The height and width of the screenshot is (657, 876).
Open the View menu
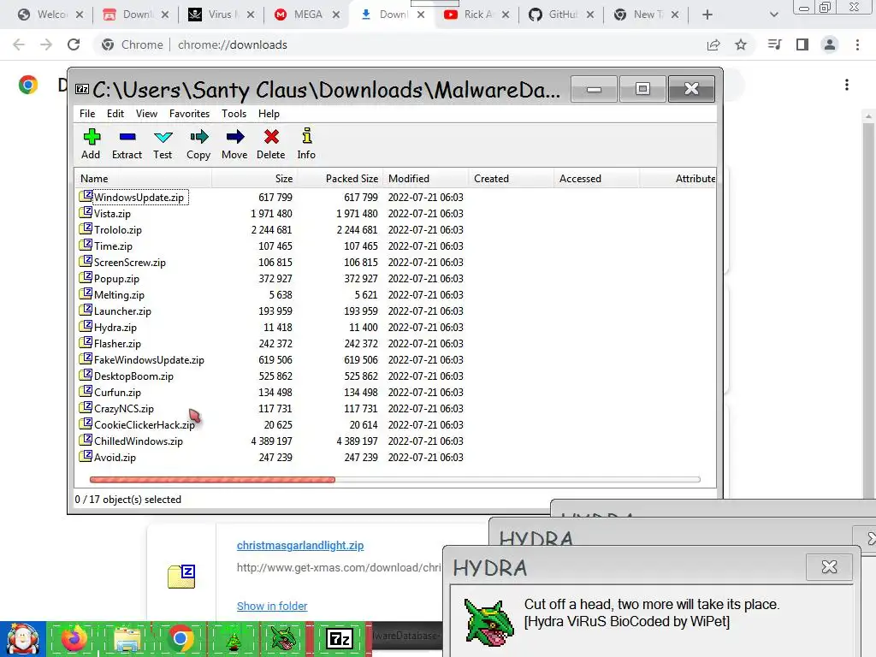pos(146,114)
